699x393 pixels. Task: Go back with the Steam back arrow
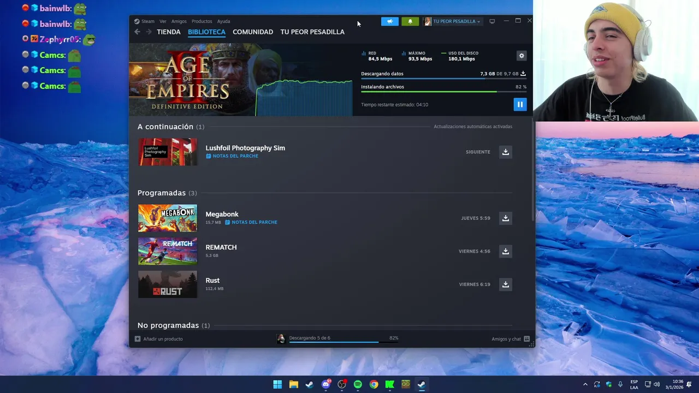(x=137, y=32)
